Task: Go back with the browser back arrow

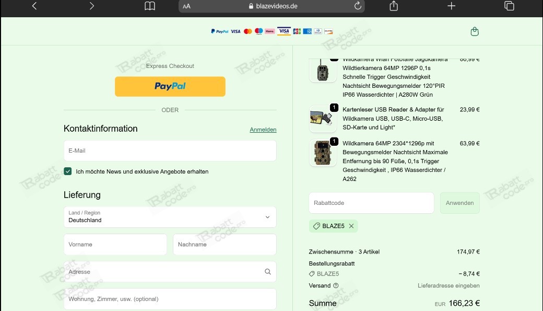Action: click(34, 6)
